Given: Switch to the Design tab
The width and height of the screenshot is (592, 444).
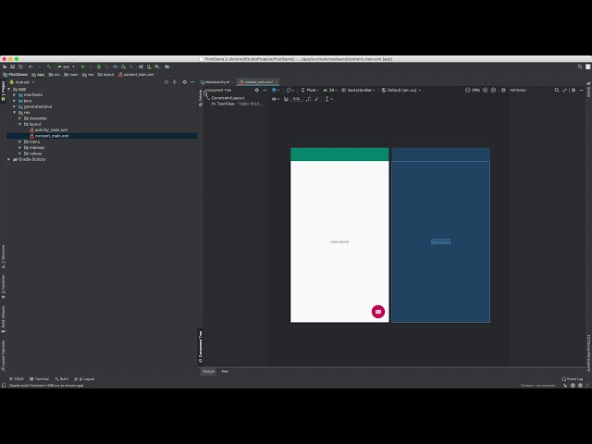Looking at the screenshot, I should coord(209,372).
